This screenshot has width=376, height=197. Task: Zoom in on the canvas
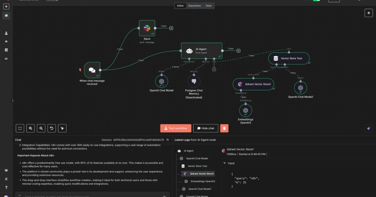[31, 128]
